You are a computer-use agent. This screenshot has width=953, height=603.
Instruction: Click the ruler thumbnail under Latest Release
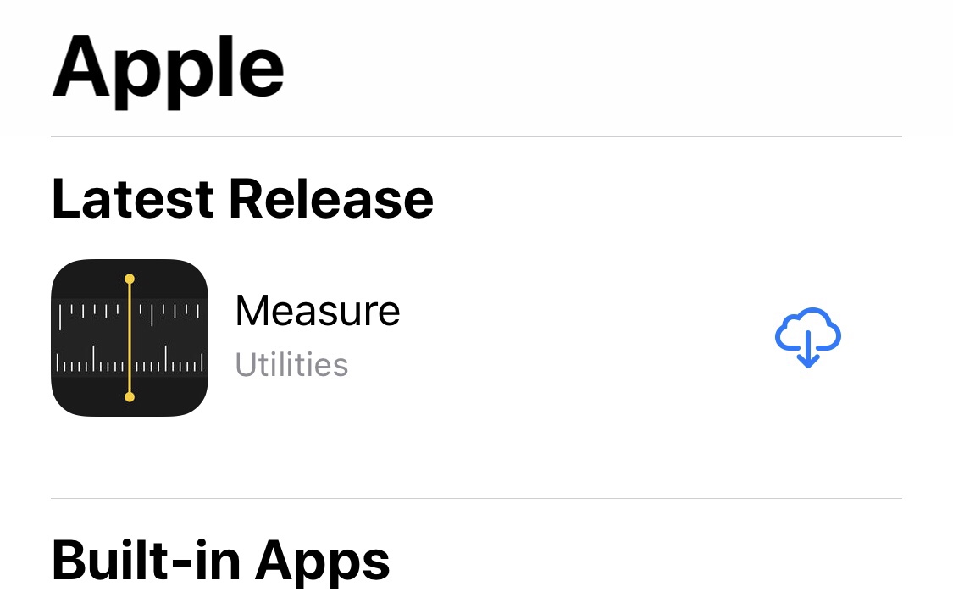[x=130, y=337]
